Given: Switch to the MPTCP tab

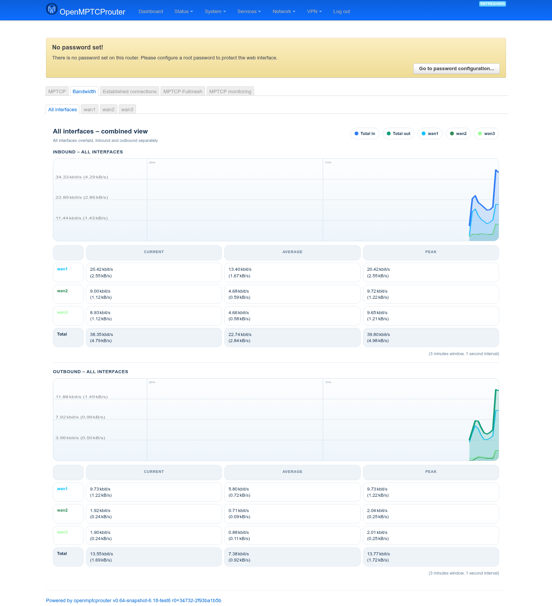Looking at the screenshot, I should pos(57,91).
